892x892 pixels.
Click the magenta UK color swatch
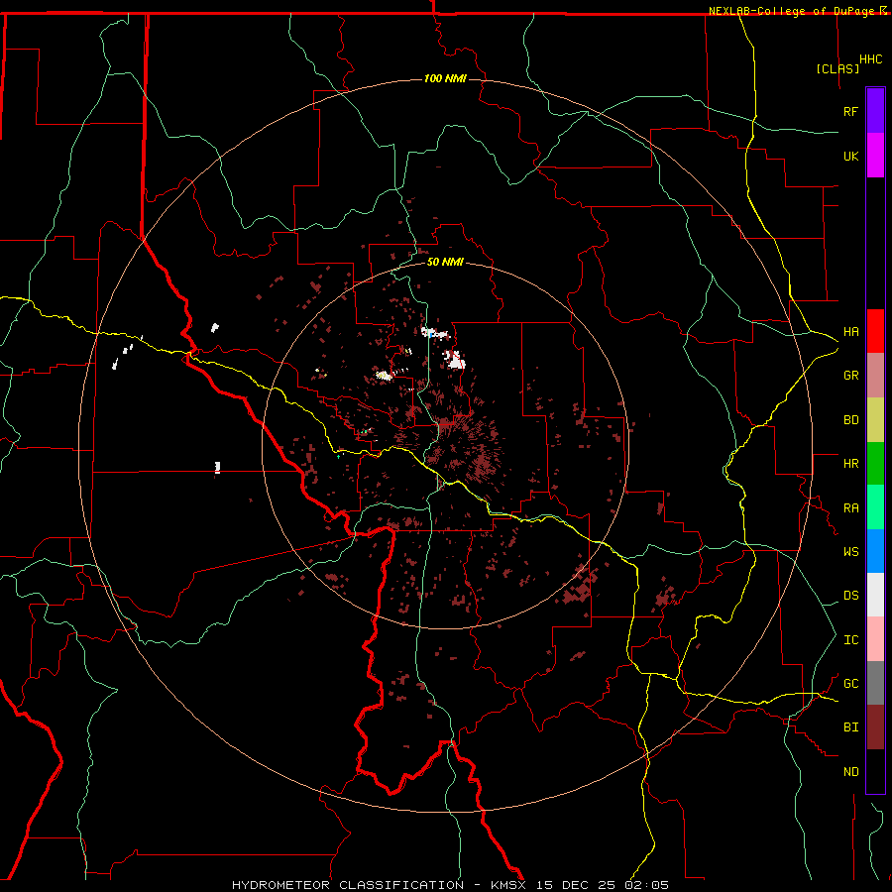pos(875,156)
